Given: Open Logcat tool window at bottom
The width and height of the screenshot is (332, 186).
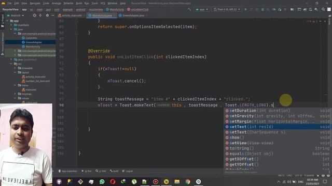Looking at the screenshot, I should pos(128,171).
